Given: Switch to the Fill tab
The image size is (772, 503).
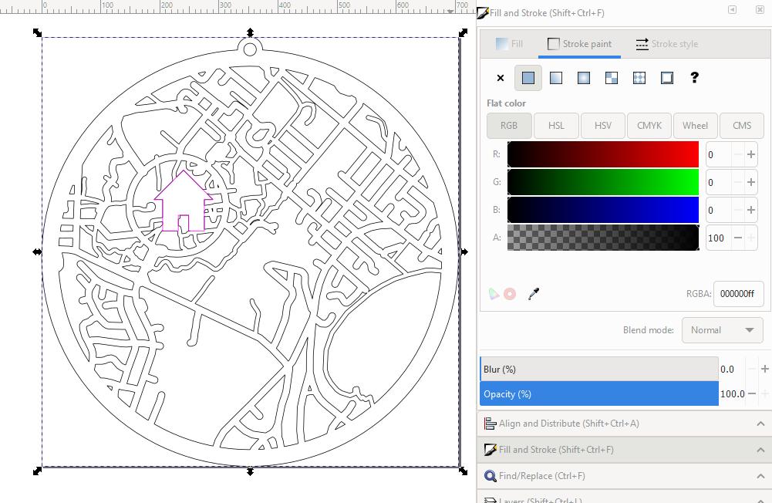Looking at the screenshot, I should pos(509,44).
